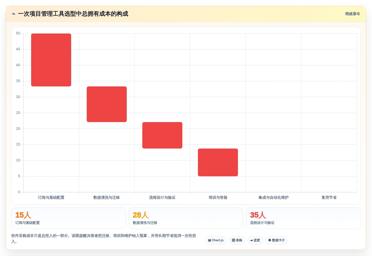Viewport: 372px width, 256px height.
Task: Click the red bar for 数据清洗与迁移
Action: tap(107, 104)
